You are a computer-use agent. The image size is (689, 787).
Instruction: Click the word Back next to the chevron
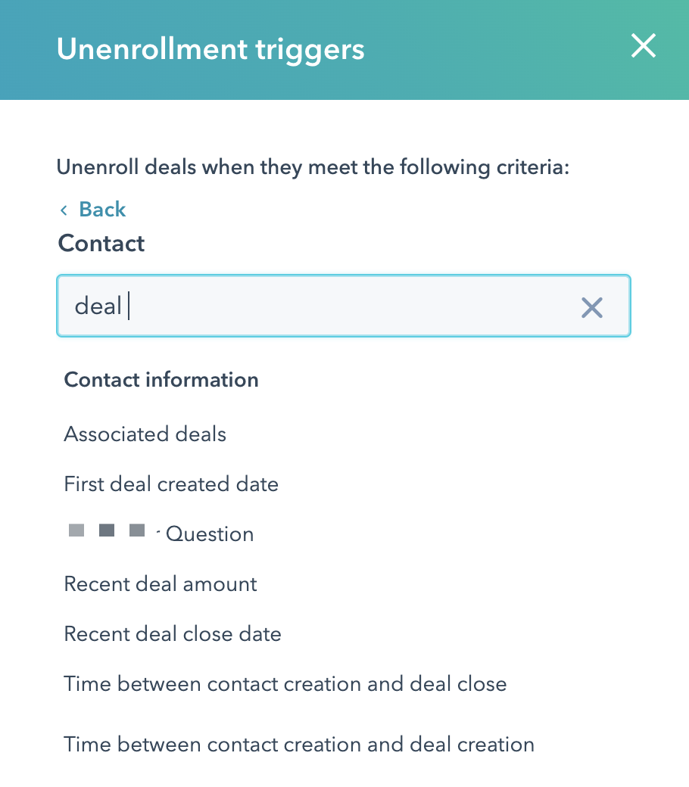pyautogui.click(x=102, y=210)
